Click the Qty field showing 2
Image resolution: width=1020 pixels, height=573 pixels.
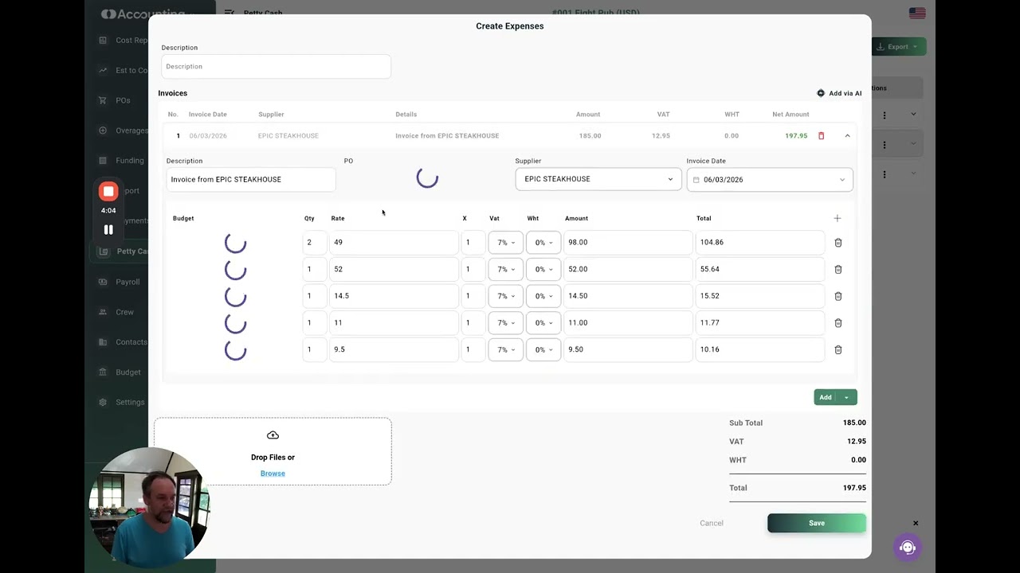[315, 243]
